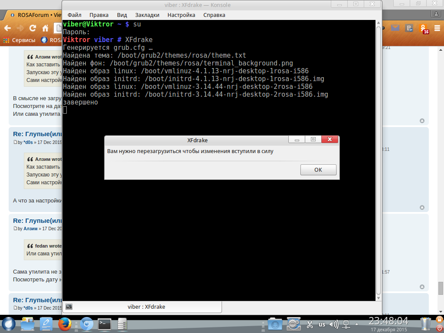Expand hidden system tray icons arrow
The height and width of the screenshot is (333, 444).
pyautogui.click(x=357, y=324)
